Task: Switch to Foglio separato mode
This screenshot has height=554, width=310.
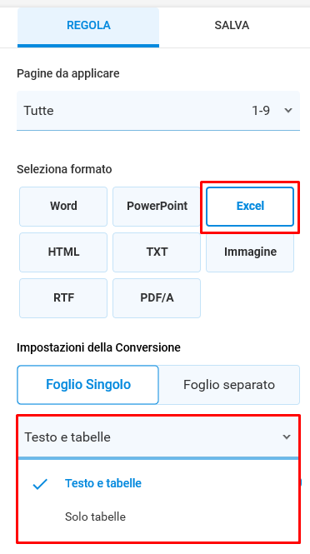Action: click(229, 385)
